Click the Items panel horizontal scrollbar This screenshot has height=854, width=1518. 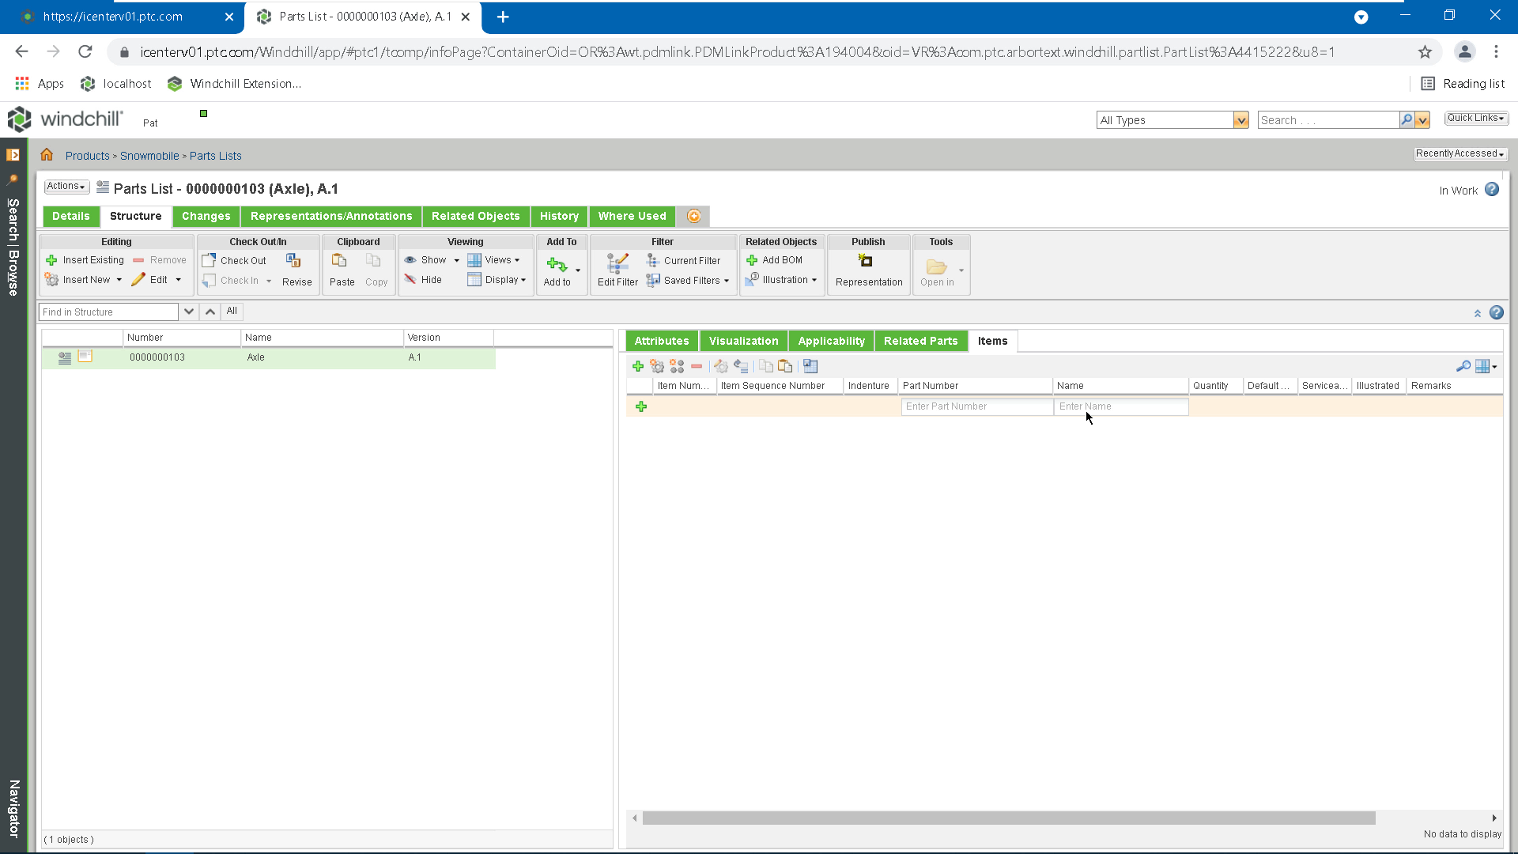[1009, 818]
